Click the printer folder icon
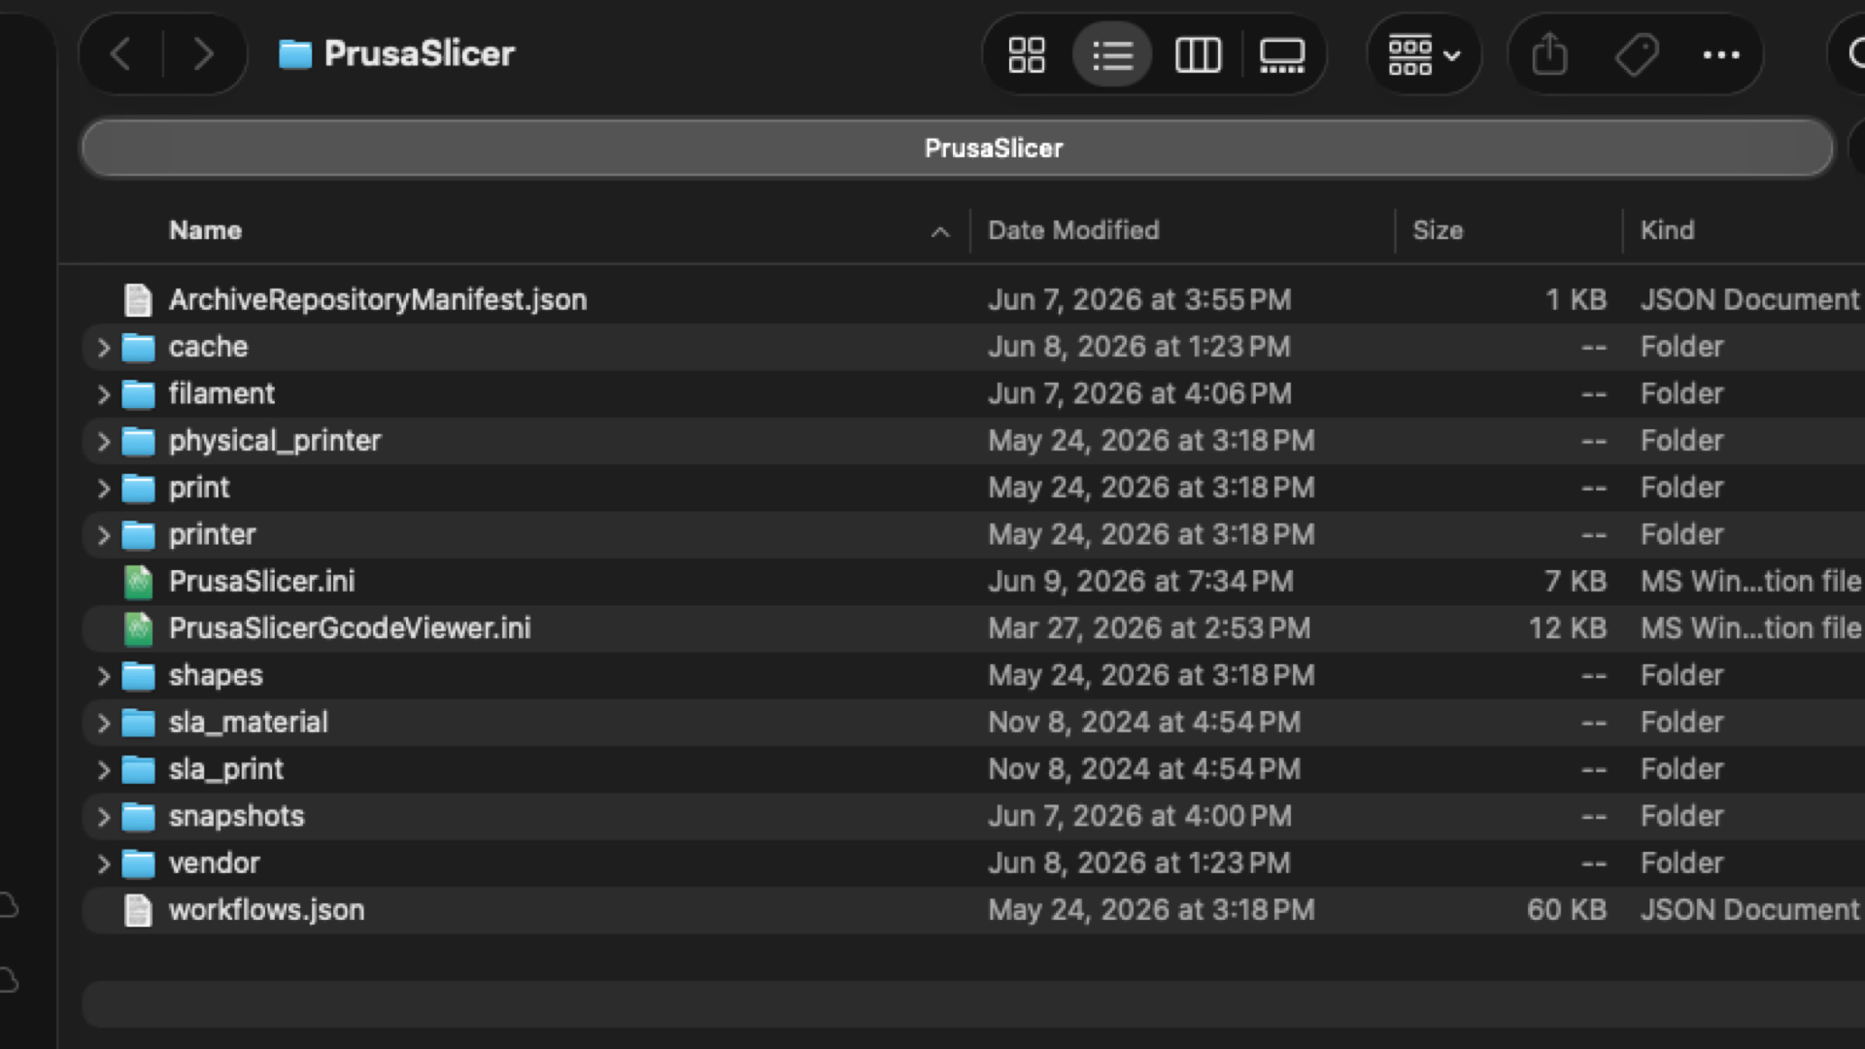 [x=138, y=535]
